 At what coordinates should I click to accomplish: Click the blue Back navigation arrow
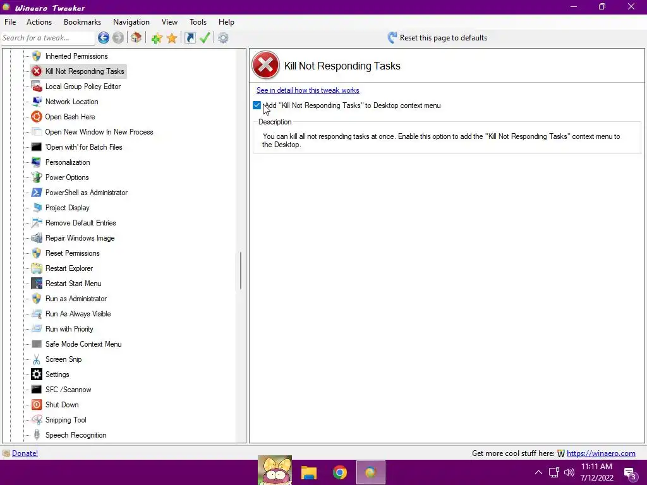click(x=104, y=38)
